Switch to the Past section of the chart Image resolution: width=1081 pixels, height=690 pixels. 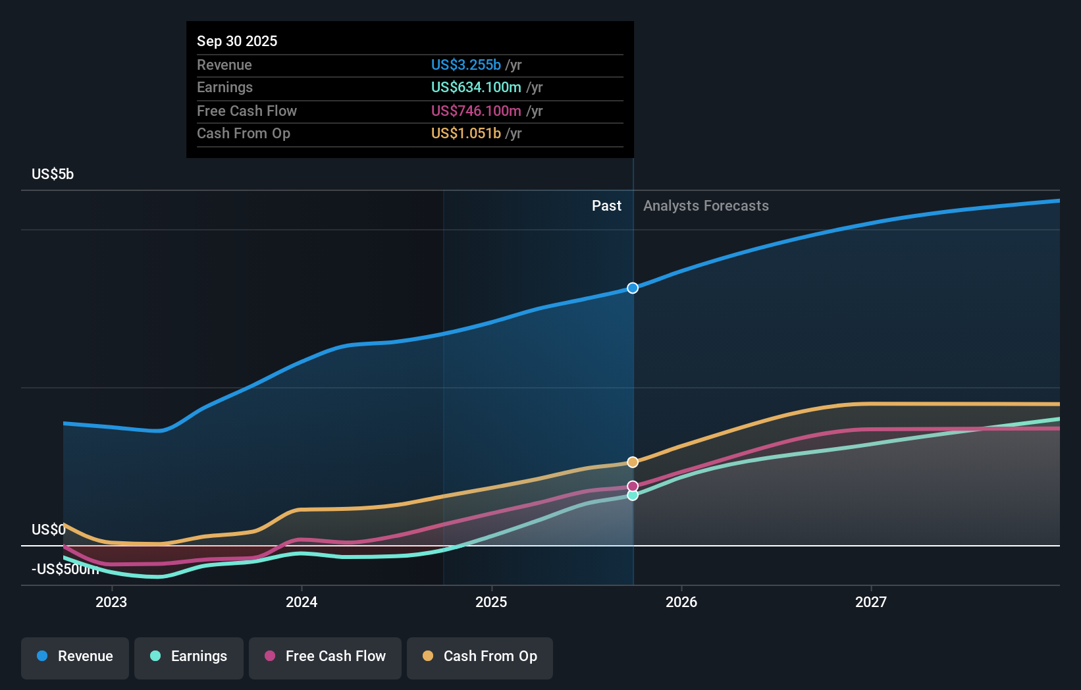point(606,205)
